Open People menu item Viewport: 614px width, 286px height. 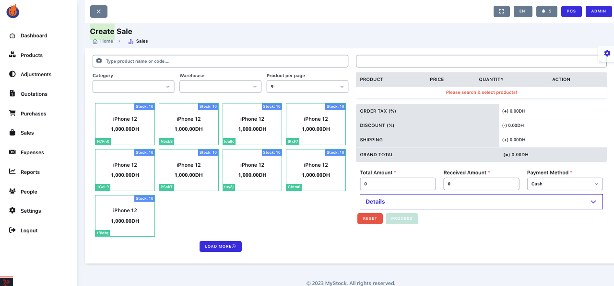click(x=29, y=192)
